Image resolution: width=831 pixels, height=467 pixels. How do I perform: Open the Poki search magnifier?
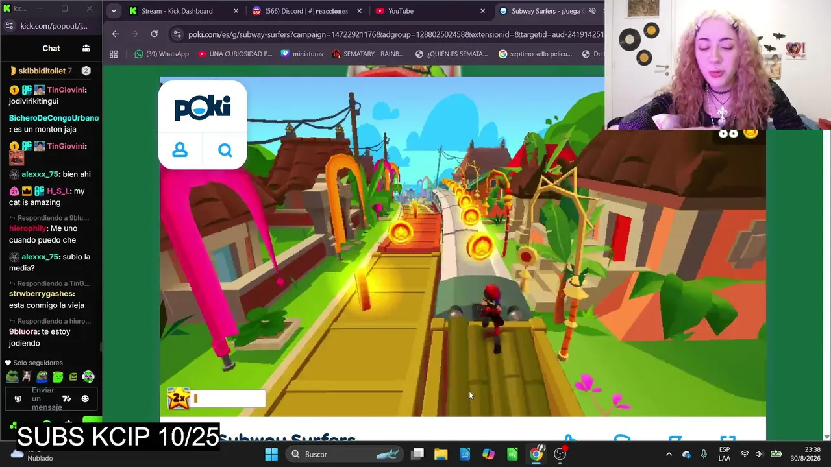click(225, 150)
